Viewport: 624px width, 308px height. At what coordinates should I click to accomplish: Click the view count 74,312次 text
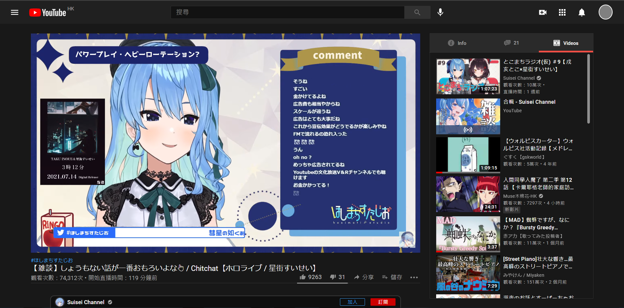pyautogui.click(x=57, y=278)
